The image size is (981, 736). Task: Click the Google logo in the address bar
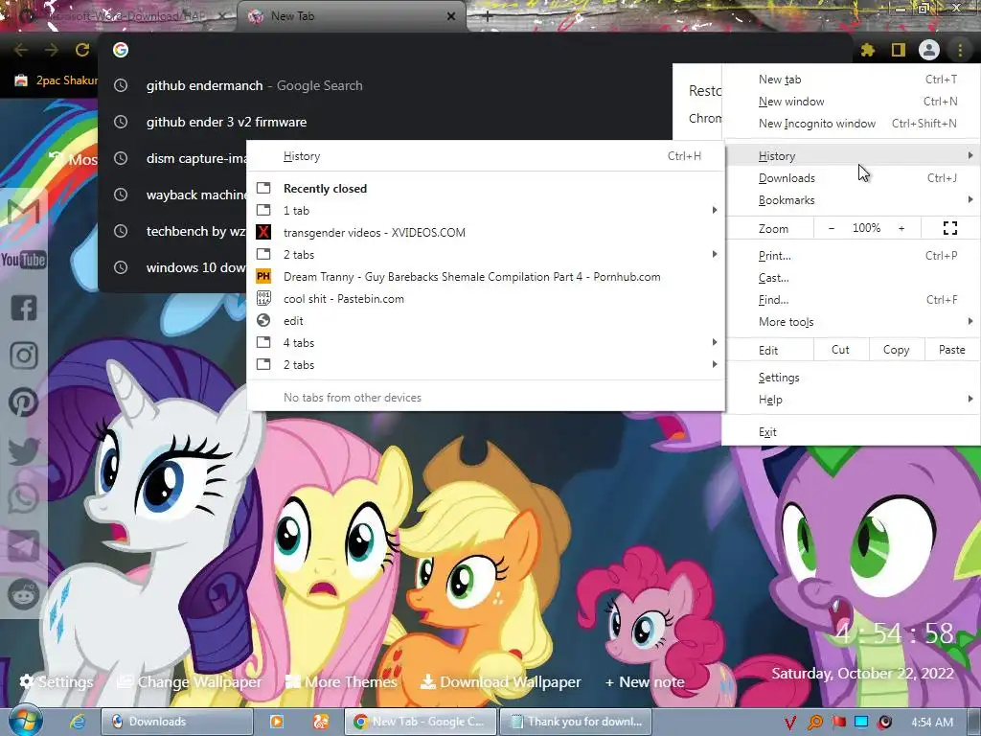point(121,50)
